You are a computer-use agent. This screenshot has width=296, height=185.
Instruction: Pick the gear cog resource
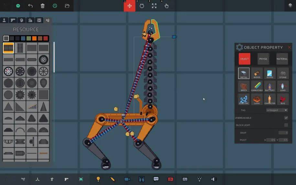tap(20, 95)
